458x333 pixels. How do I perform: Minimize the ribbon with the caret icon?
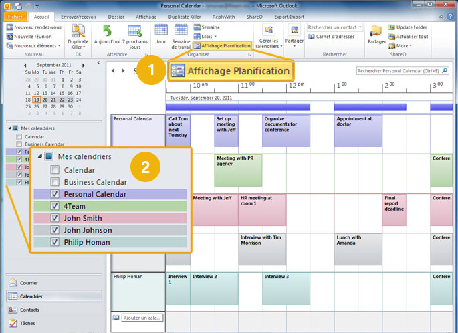click(x=441, y=17)
